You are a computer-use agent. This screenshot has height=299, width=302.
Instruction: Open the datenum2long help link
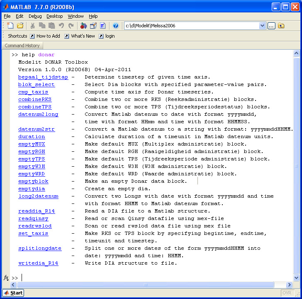click(38, 114)
